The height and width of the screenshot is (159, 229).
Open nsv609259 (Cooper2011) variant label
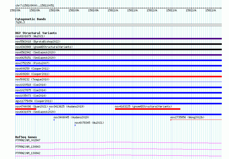tap(32, 69)
